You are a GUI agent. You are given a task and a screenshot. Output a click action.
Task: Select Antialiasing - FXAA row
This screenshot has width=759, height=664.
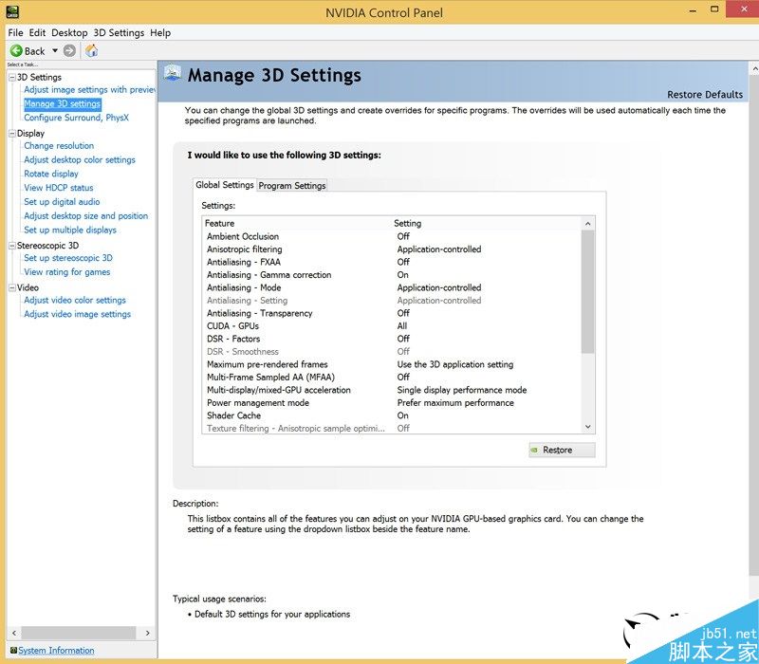click(x=392, y=263)
